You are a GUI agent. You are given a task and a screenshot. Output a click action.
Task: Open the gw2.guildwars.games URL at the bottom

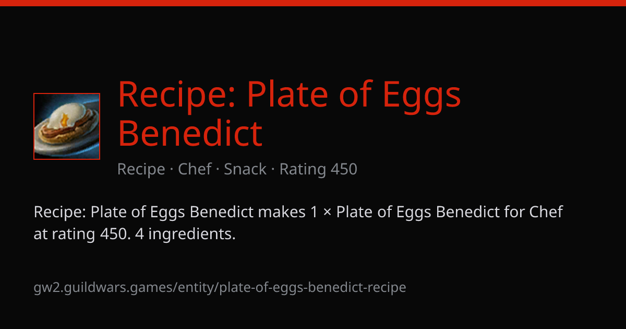tap(220, 287)
